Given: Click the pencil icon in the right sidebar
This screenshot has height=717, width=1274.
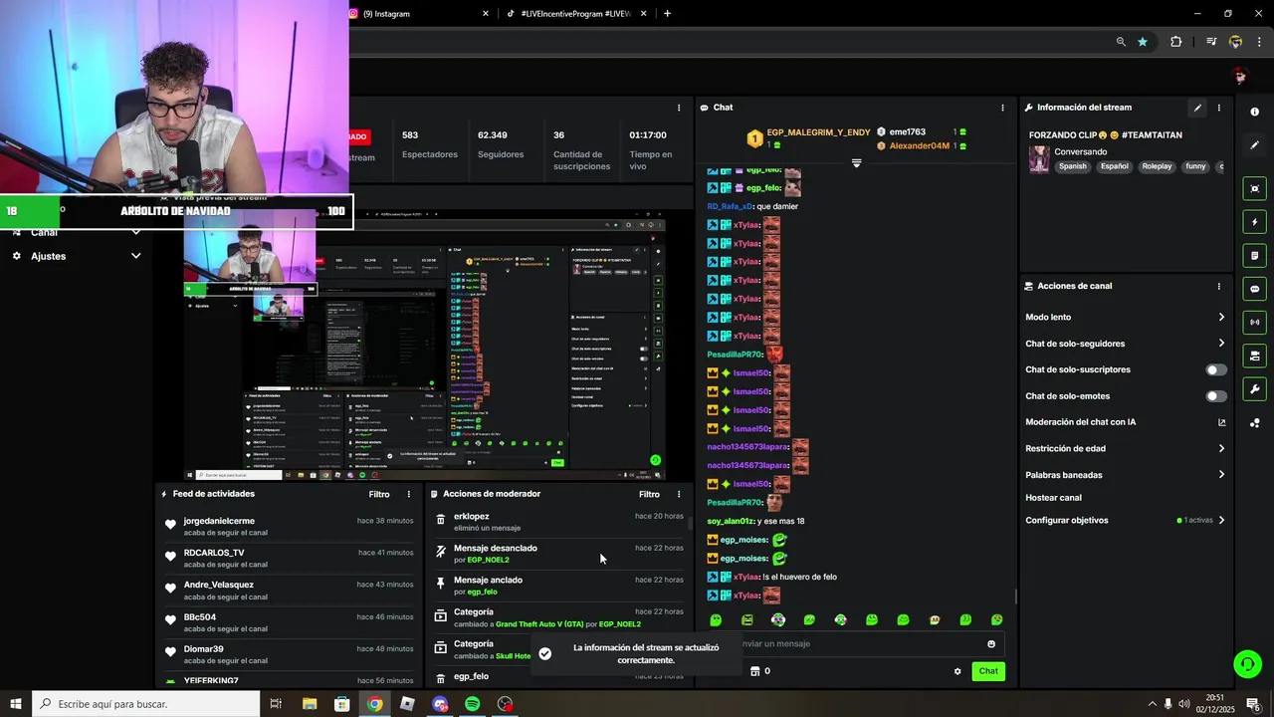Looking at the screenshot, I should point(1255,145).
